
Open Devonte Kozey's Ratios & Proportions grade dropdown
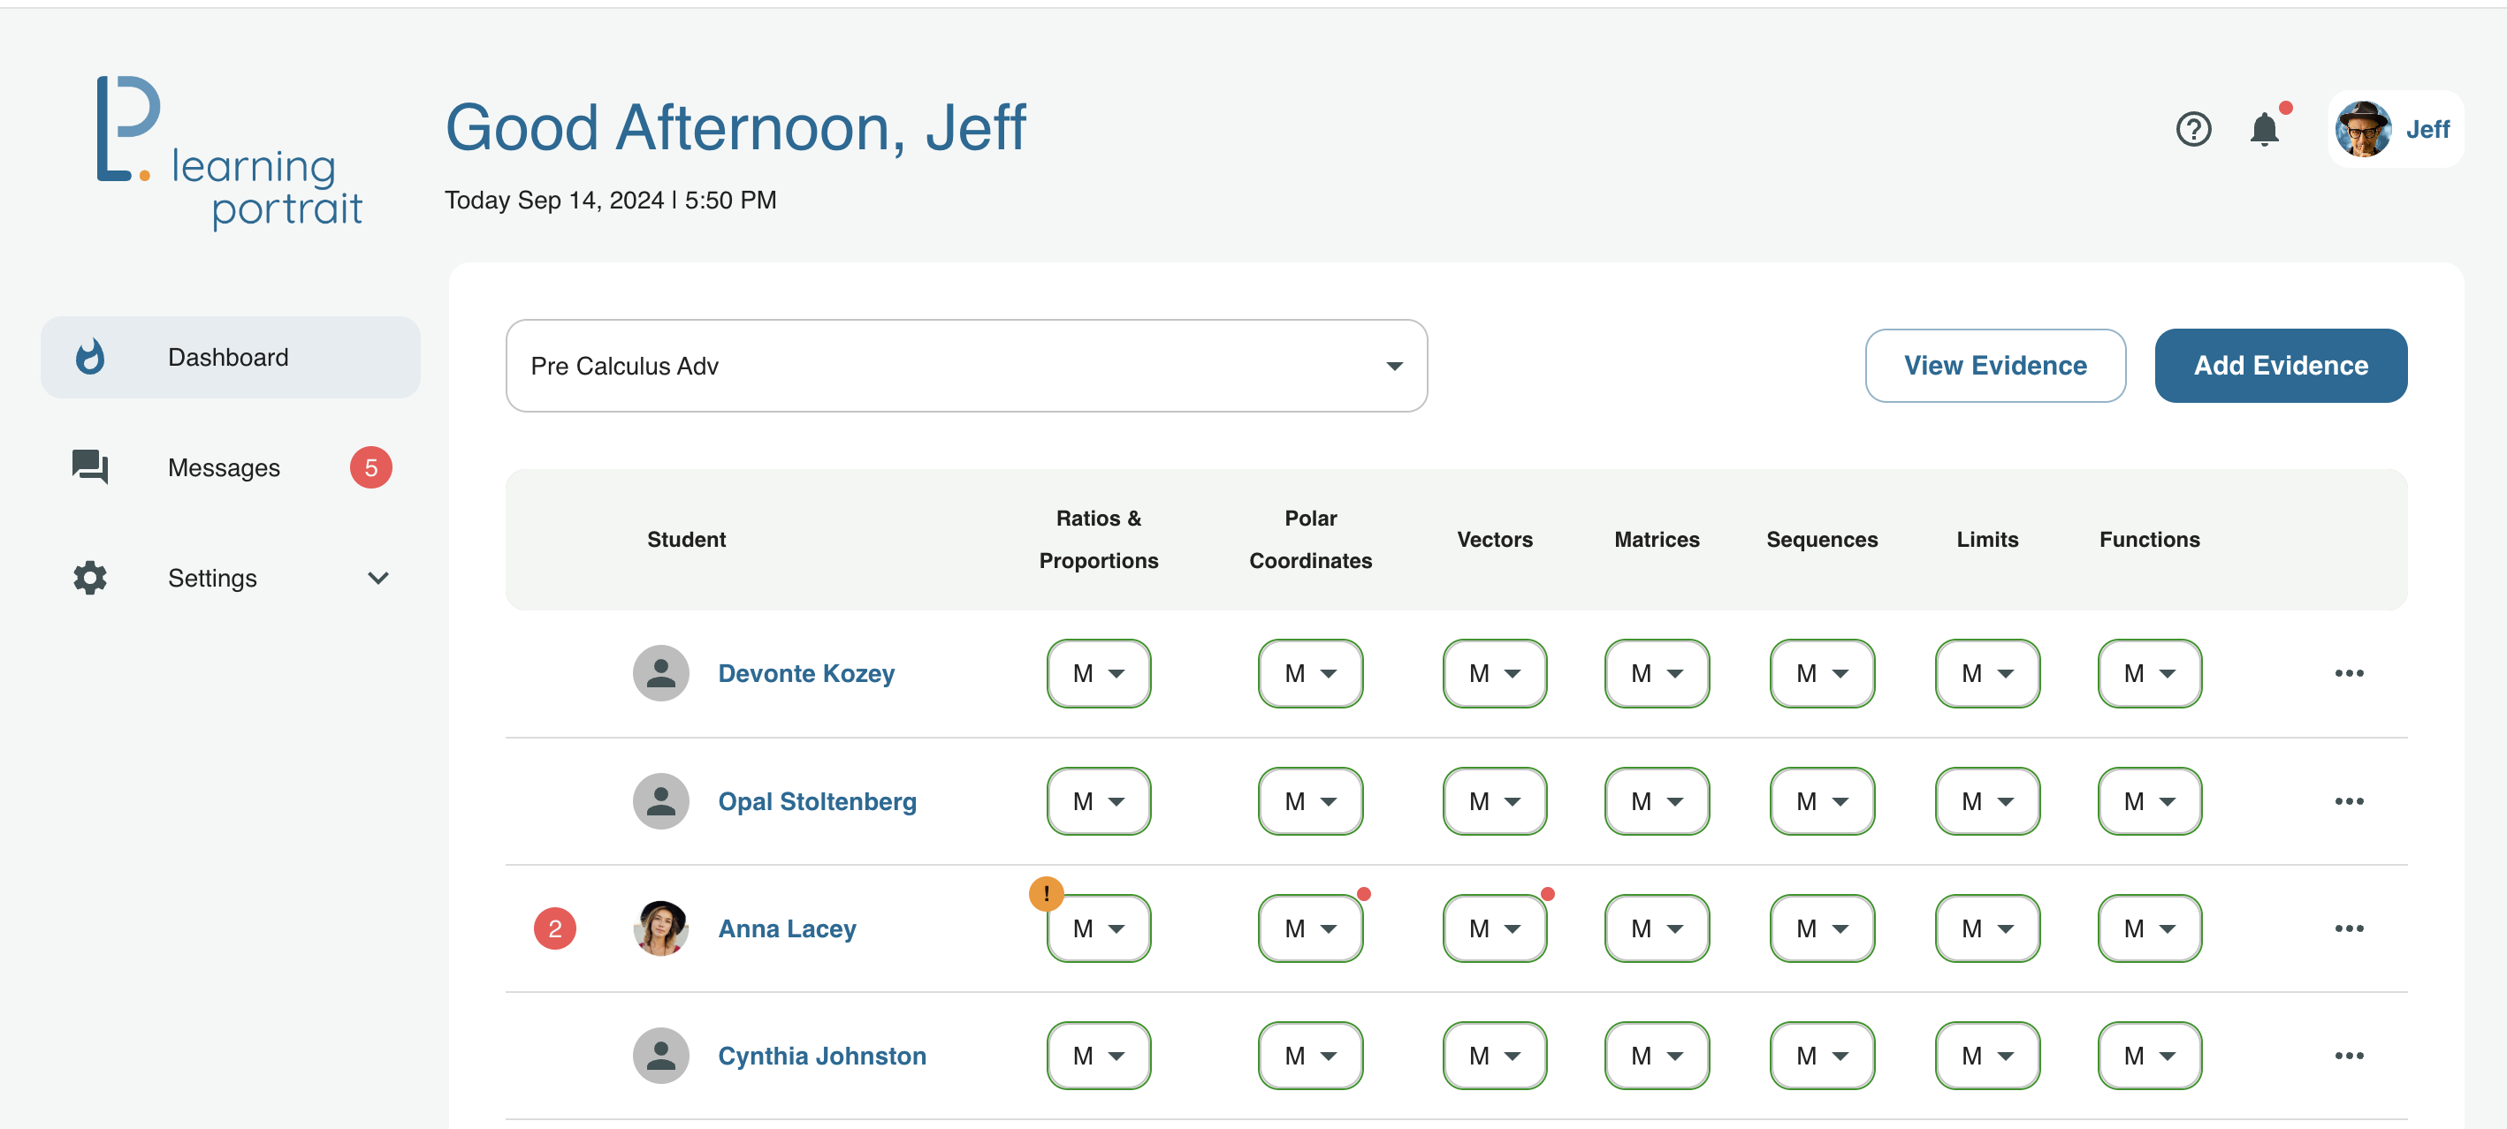[x=1099, y=673]
